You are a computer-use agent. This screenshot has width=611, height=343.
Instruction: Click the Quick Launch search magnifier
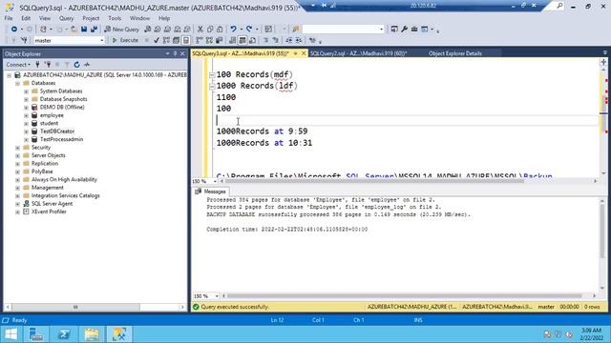559,6
